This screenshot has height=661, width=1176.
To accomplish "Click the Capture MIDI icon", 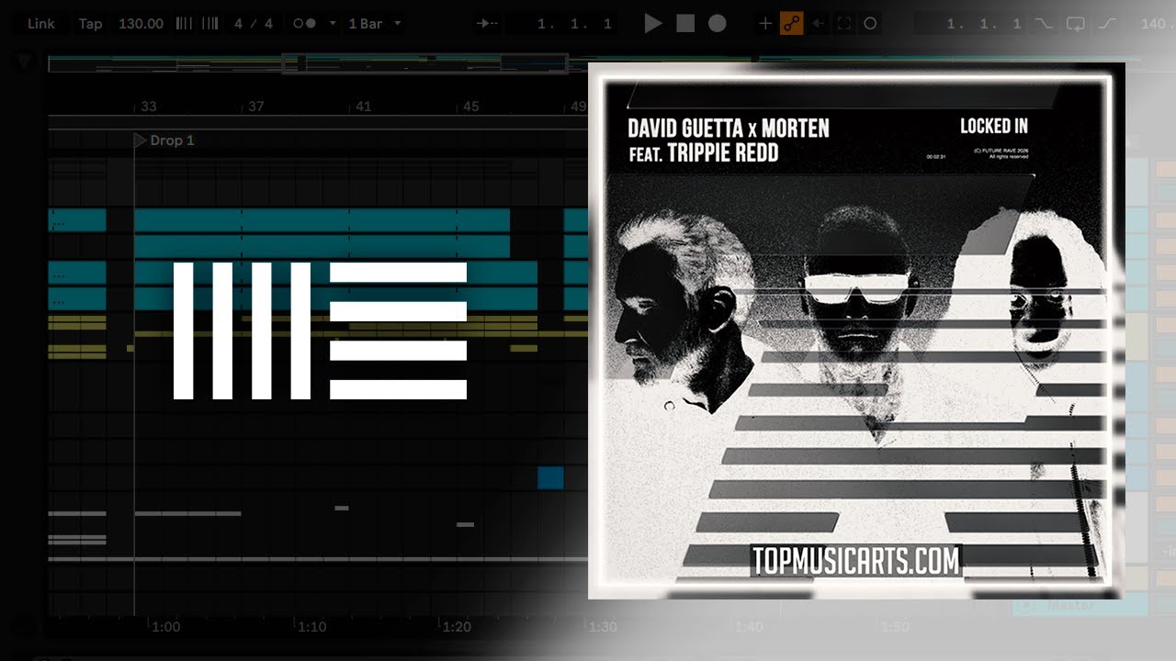I will (x=843, y=24).
